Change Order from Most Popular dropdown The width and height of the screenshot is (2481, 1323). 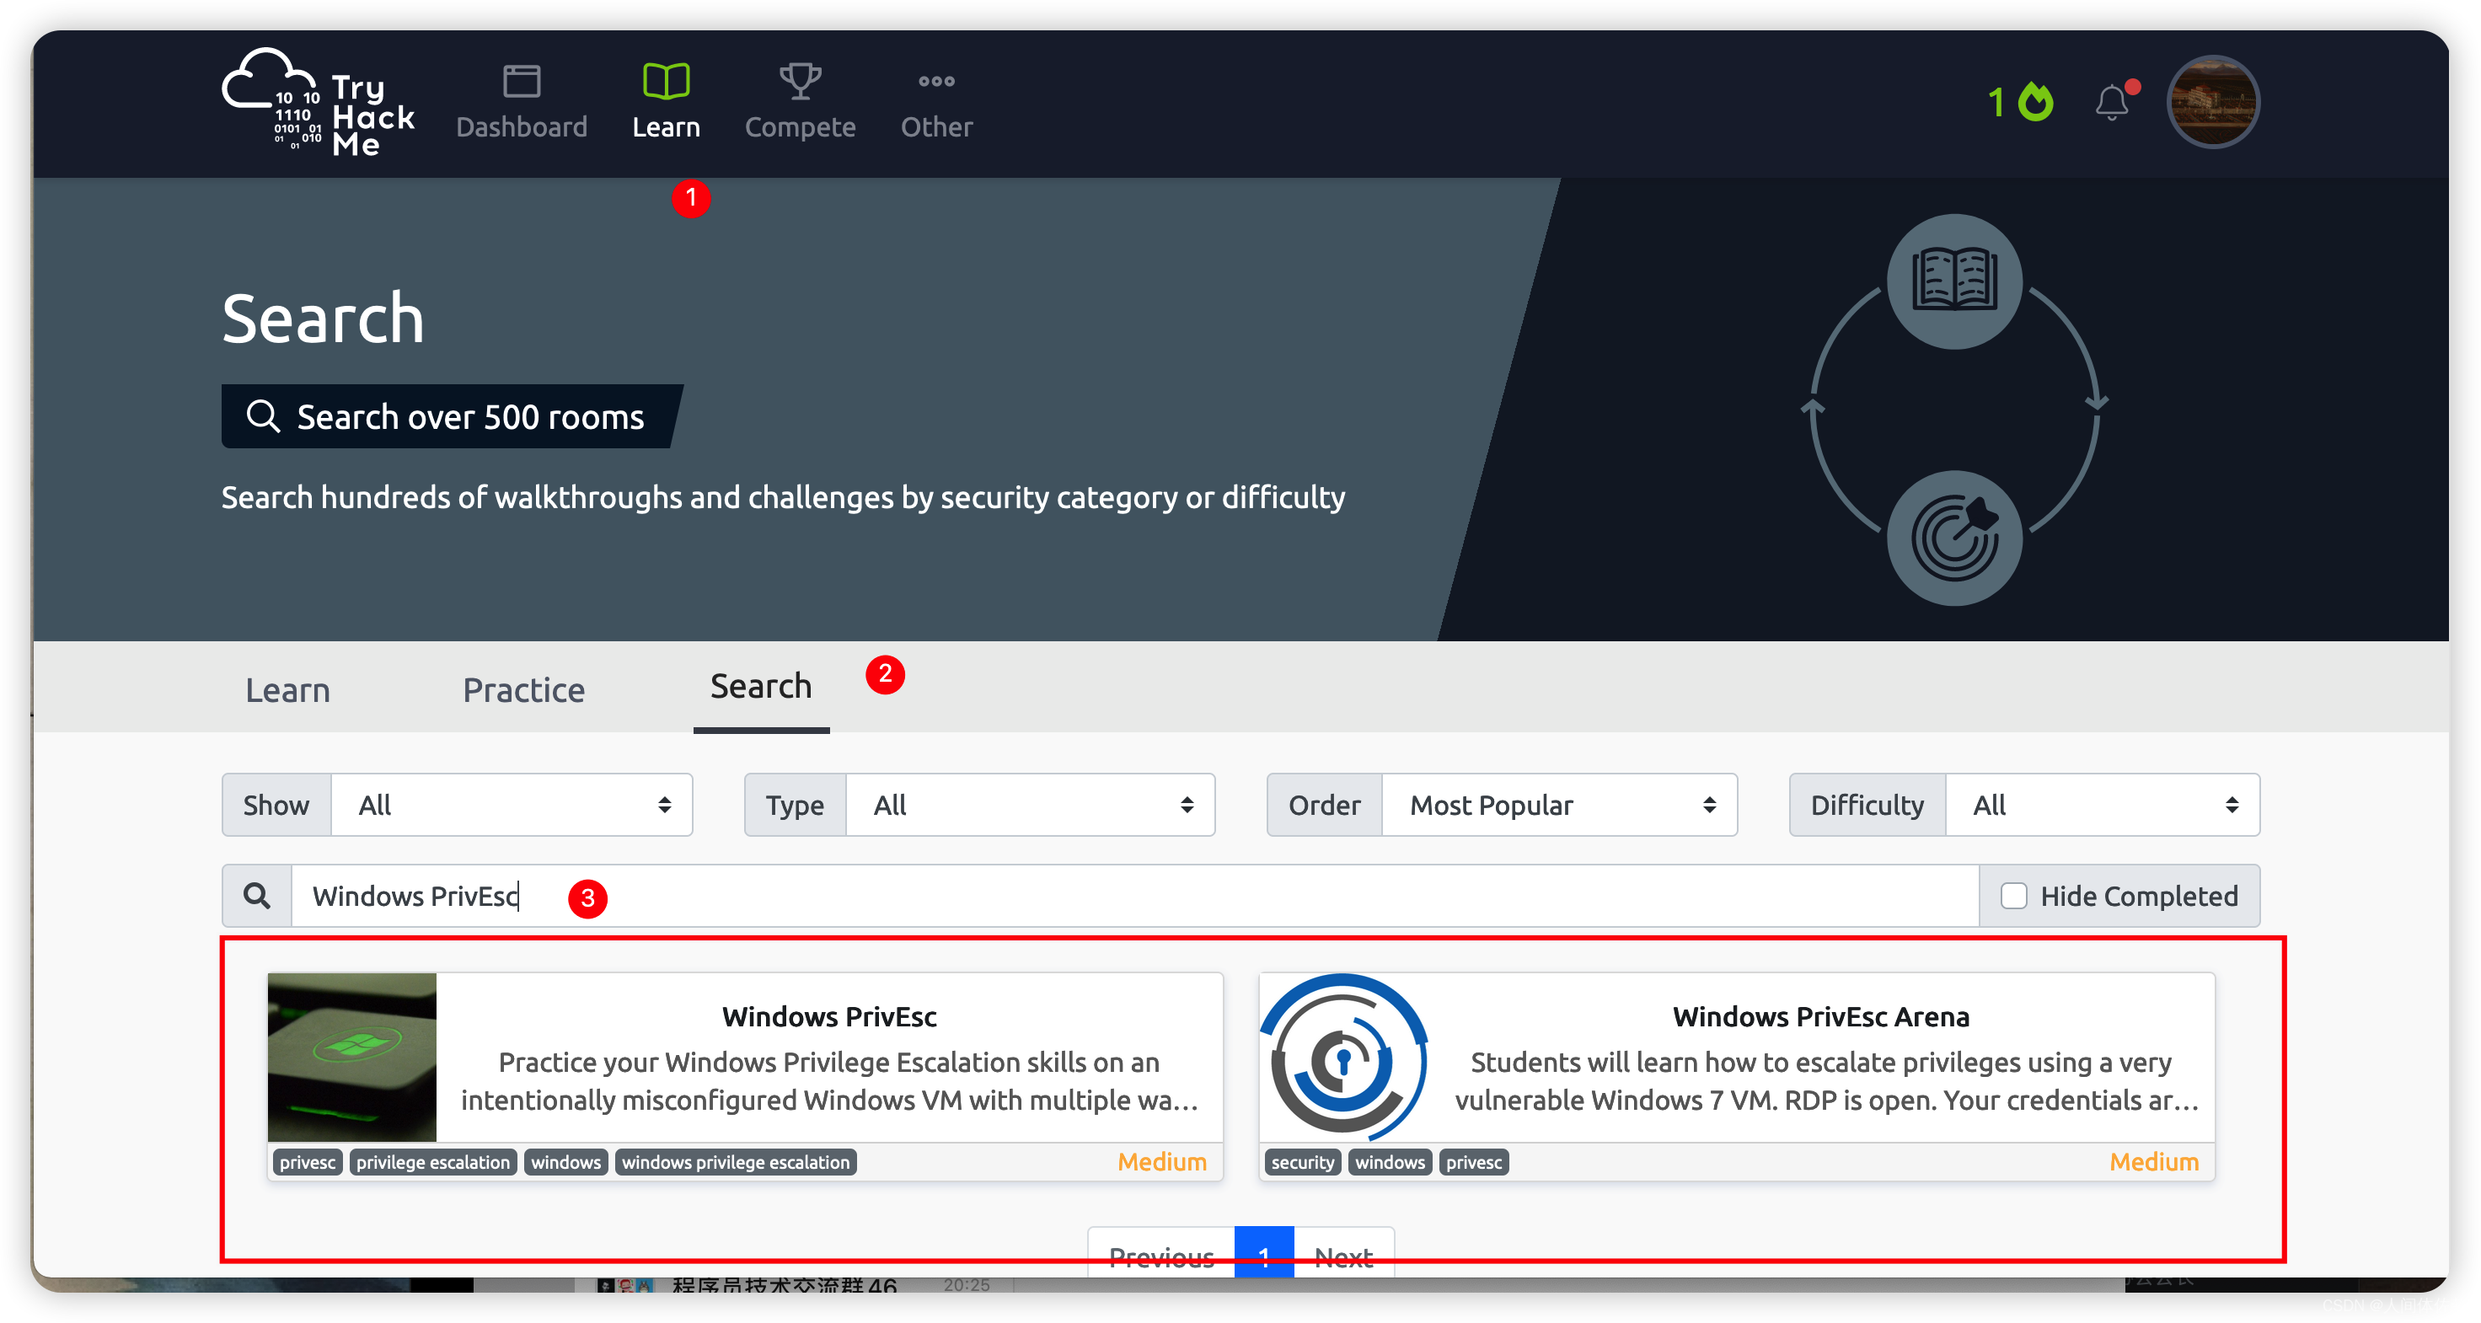click(1560, 805)
